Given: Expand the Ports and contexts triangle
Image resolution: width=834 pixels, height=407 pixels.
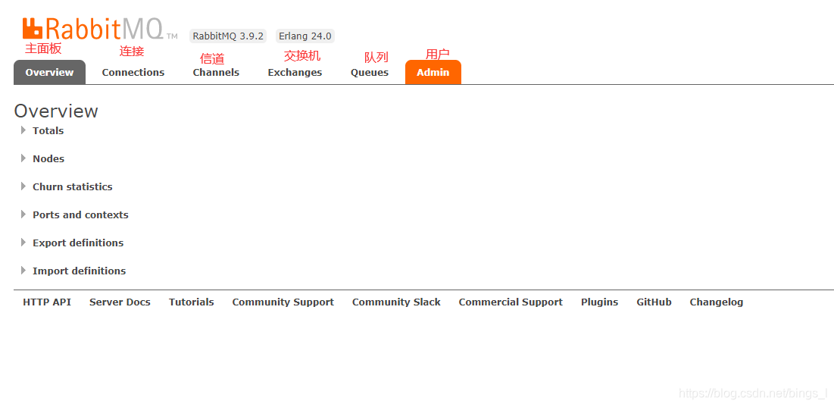Looking at the screenshot, I should 23,214.
